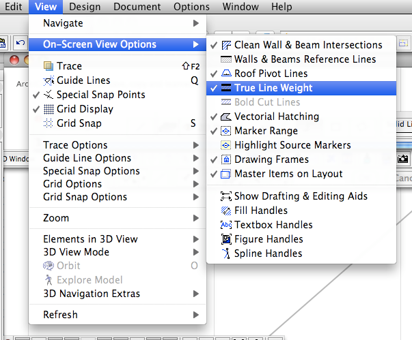Click the Guide Lines icon
The height and width of the screenshot is (340, 412).
pyautogui.click(x=48, y=80)
